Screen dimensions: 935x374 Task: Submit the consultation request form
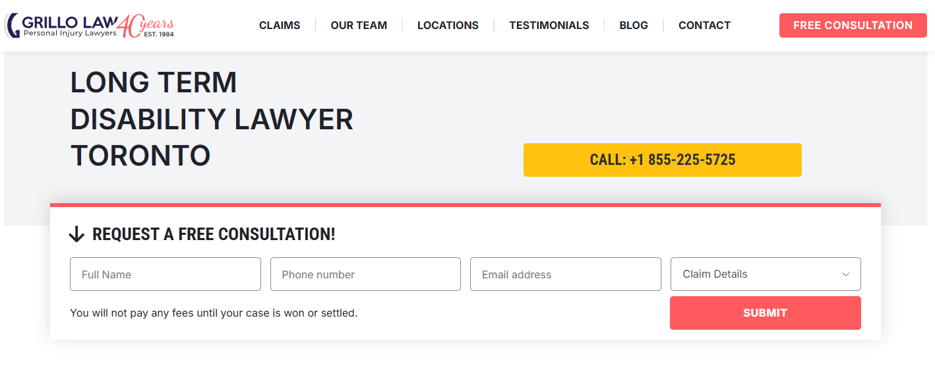point(765,313)
